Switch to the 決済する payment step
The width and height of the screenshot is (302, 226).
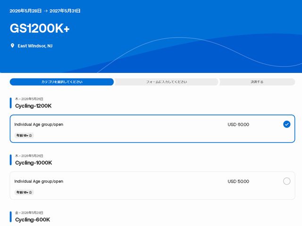257,82
